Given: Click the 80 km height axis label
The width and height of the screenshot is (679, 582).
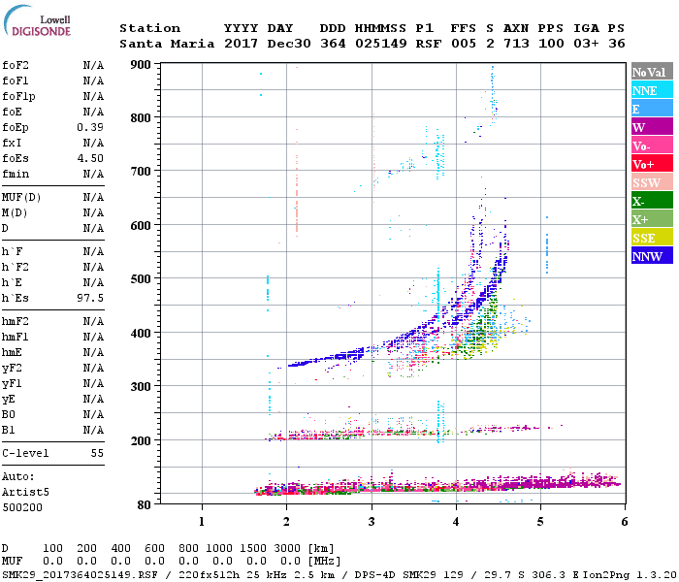Looking at the screenshot, I should point(145,505).
